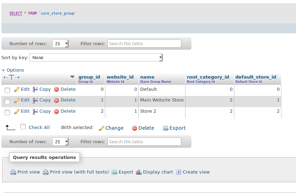Select the Main Website Store row checkbox
The image size is (296, 193).
point(7,102)
